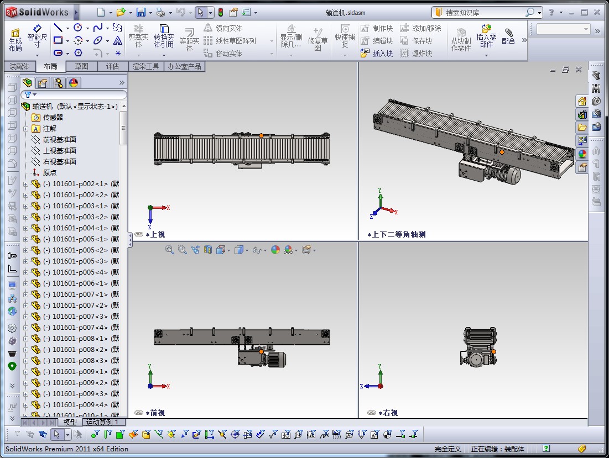This screenshot has width=609, height=458.
Task: Click the section view icon
Action: [x=208, y=250]
